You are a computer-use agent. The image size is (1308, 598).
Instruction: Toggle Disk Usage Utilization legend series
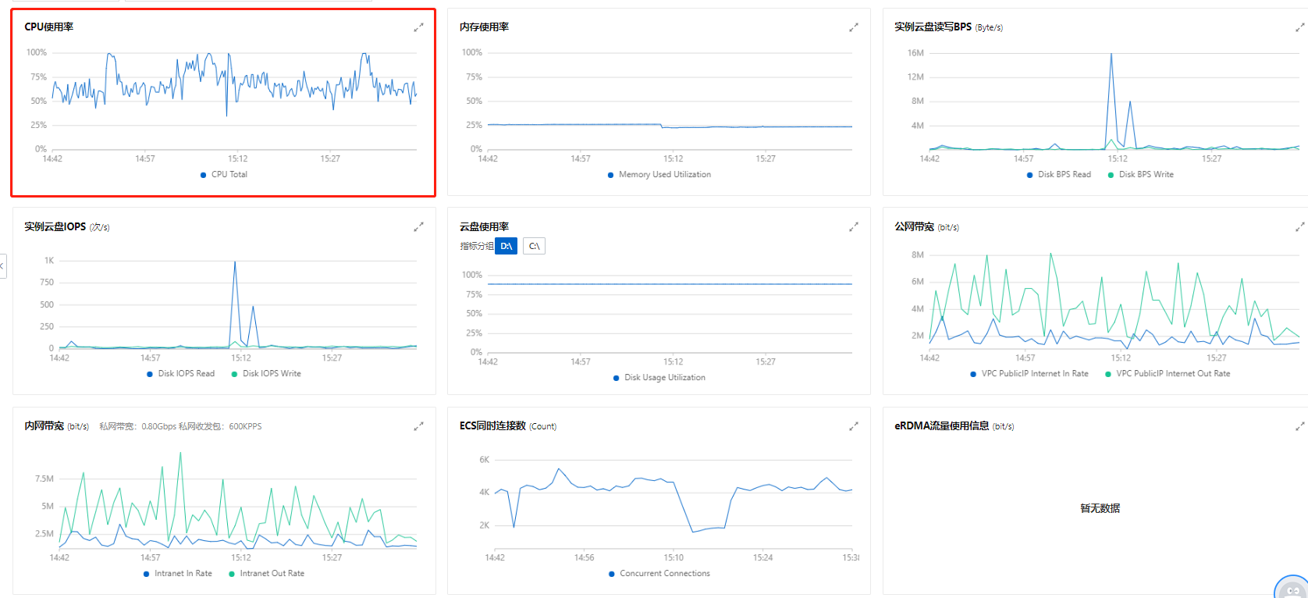pos(659,377)
